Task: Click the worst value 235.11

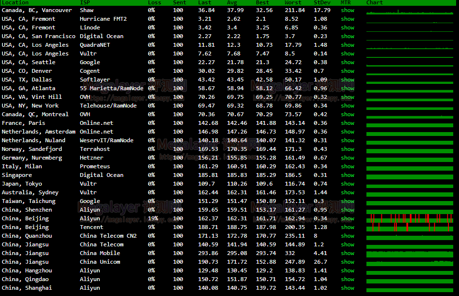Action: pyautogui.click(x=295, y=236)
